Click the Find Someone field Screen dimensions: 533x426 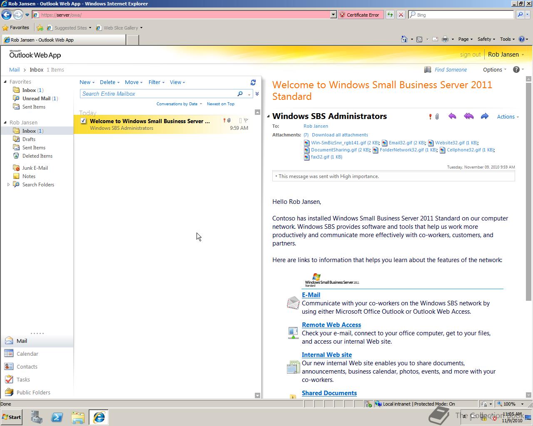(451, 69)
